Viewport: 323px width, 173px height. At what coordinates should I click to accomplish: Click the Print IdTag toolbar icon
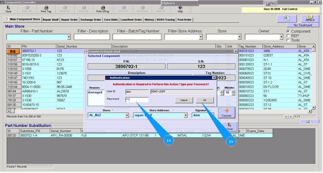pyautogui.click(x=103, y=9)
